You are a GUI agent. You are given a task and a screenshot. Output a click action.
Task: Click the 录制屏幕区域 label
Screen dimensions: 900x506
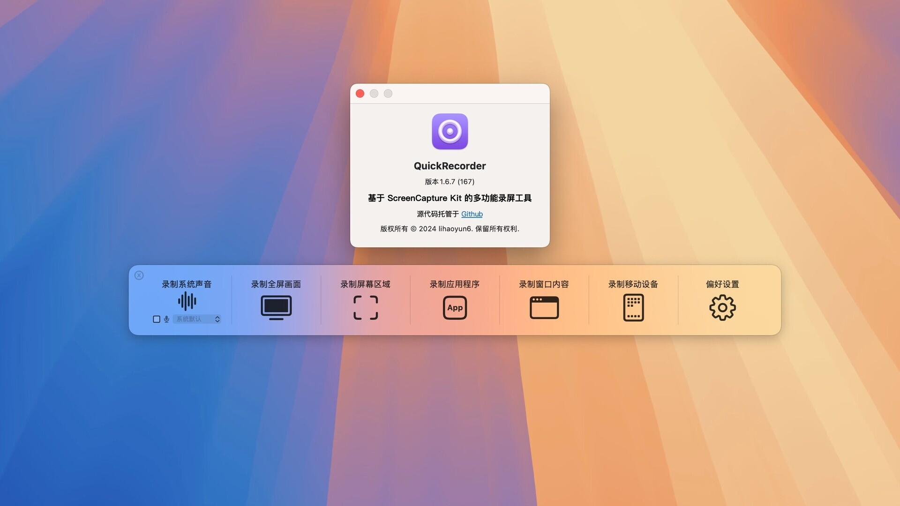point(366,284)
